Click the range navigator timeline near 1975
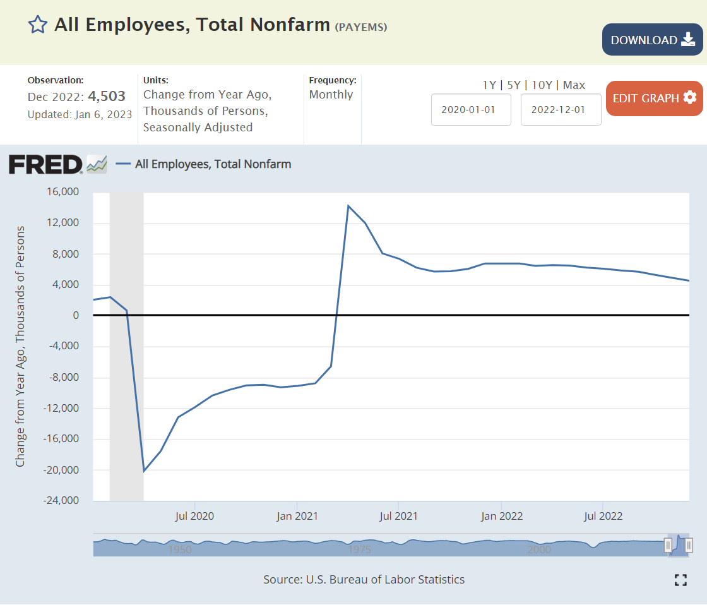This screenshot has width=707, height=605. tap(359, 547)
